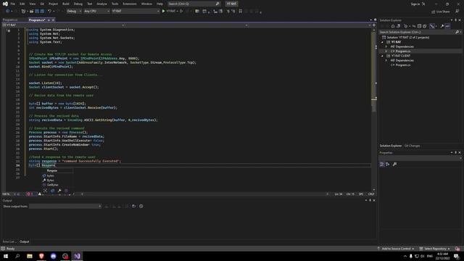Click the Visual Studio icon in the taskbar
Screen dimensions: 464x261
tap(78, 256)
